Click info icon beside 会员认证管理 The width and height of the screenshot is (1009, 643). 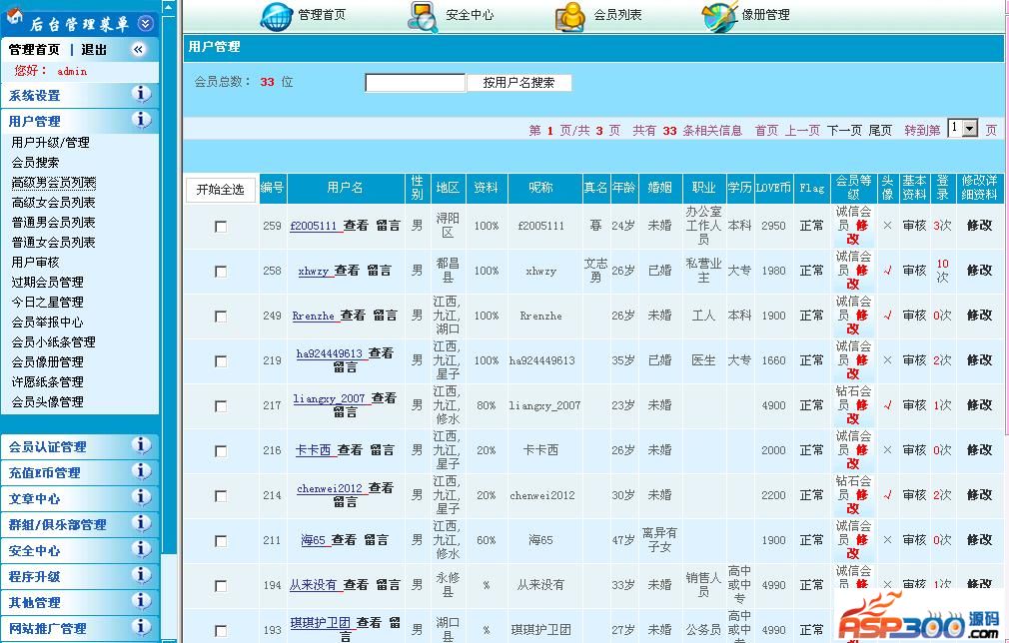click(x=142, y=445)
